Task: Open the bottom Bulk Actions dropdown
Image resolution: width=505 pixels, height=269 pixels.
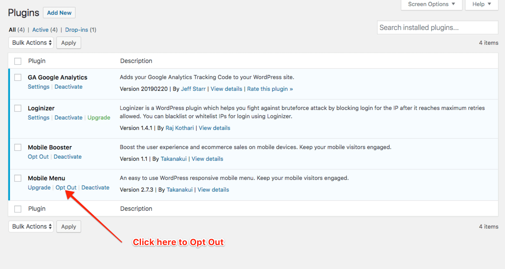Action: coord(31,226)
